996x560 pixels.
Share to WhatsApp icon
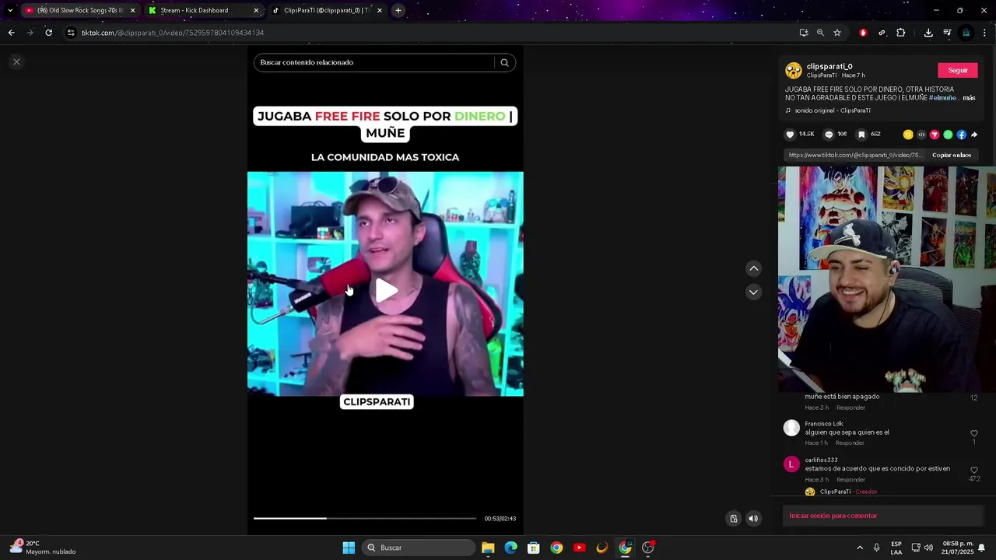[948, 135]
